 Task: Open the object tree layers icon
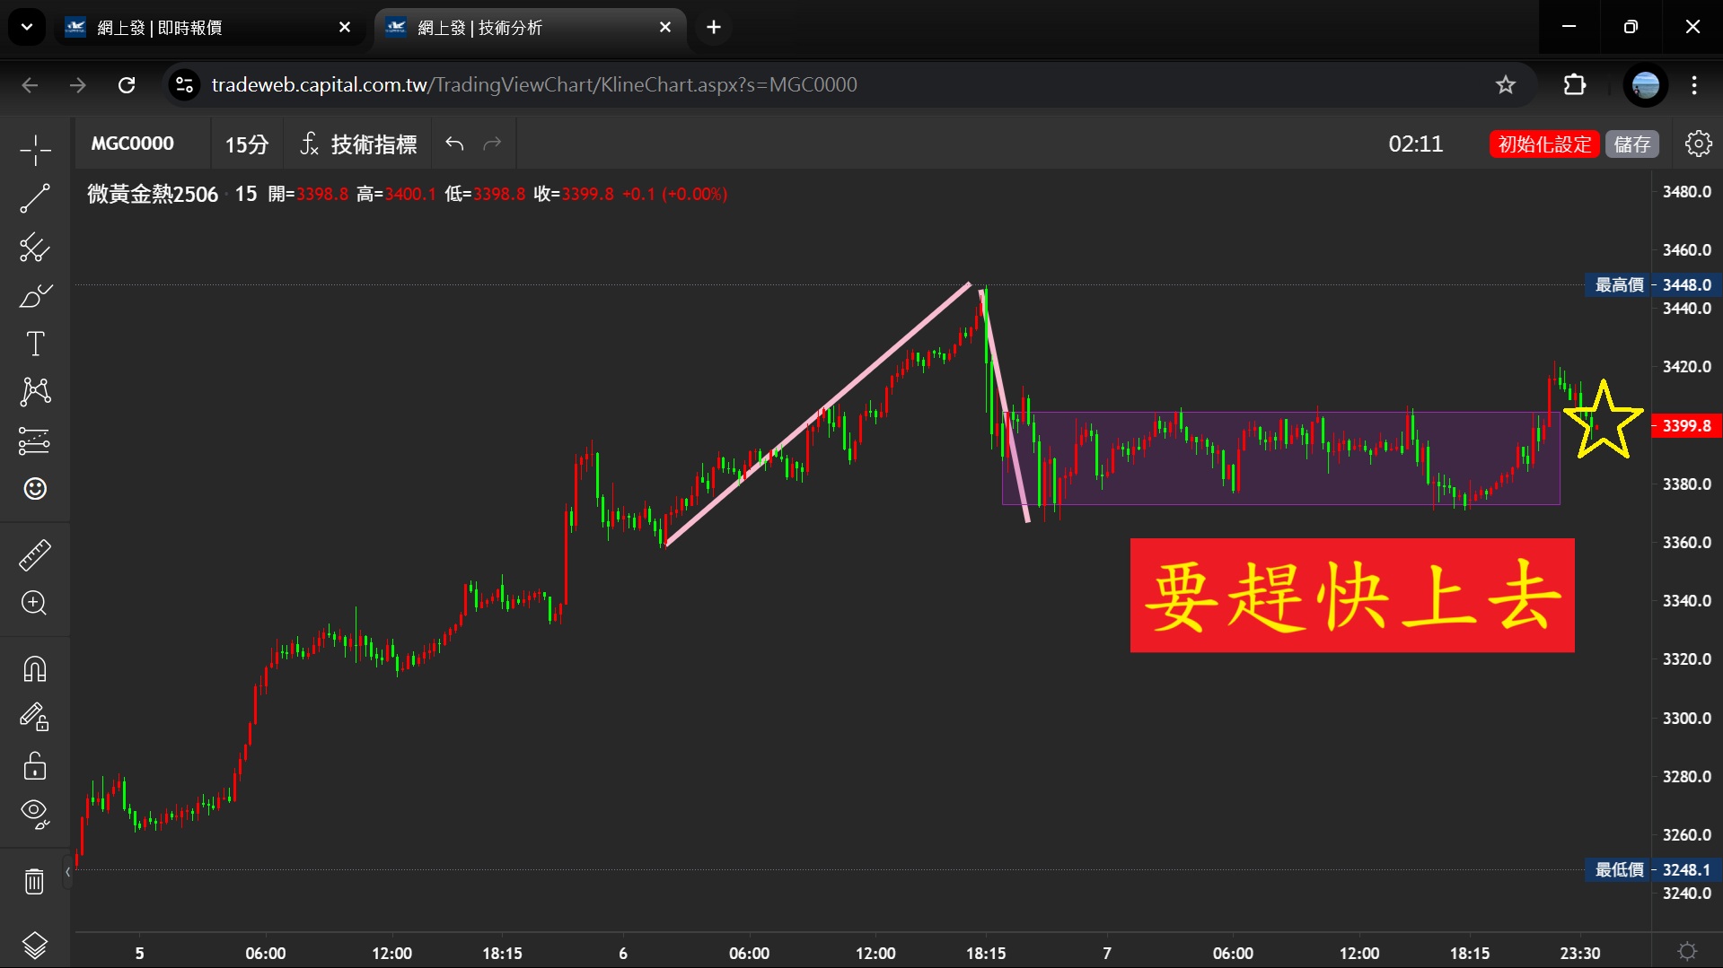pos(35,945)
